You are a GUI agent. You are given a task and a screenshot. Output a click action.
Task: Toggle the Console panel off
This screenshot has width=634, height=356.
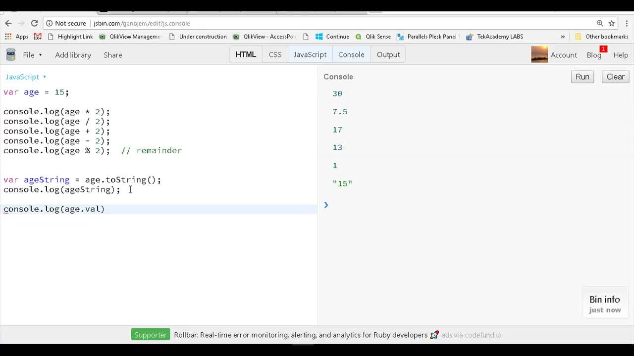tap(351, 54)
